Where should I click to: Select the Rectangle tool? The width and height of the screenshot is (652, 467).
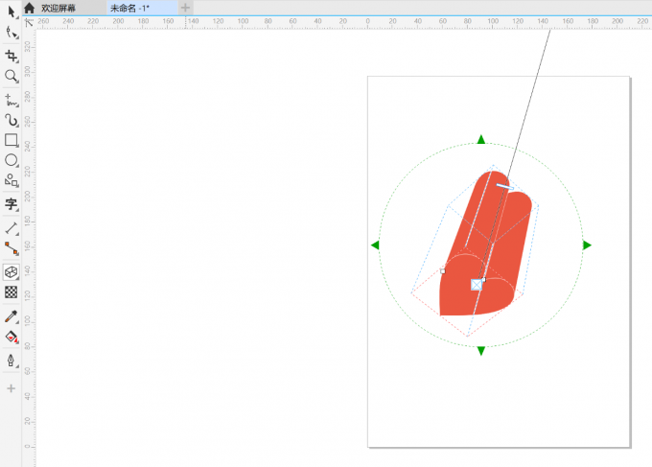tap(12, 140)
